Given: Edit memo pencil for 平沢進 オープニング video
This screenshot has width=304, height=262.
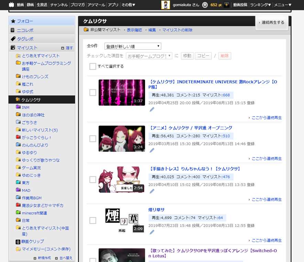Looking at the screenshot, I should click(152, 150).
